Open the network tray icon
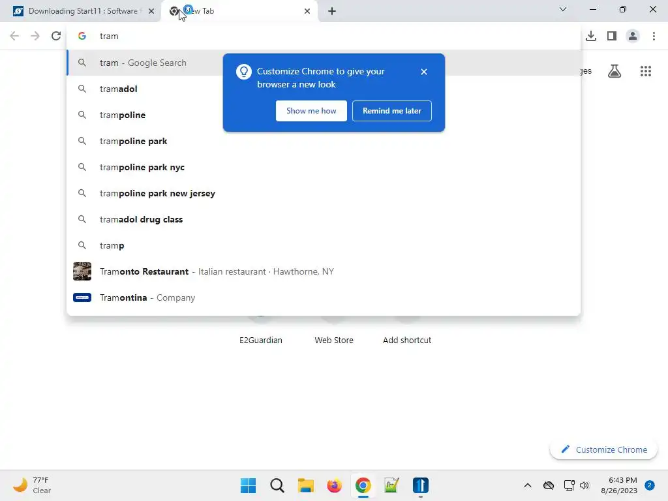Image resolution: width=668 pixels, height=501 pixels. pyautogui.click(x=569, y=485)
